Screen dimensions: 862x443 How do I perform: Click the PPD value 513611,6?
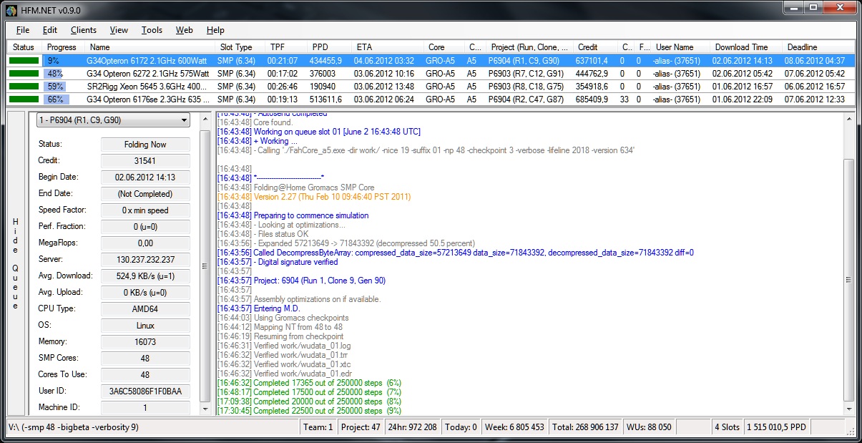tap(326, 99)
